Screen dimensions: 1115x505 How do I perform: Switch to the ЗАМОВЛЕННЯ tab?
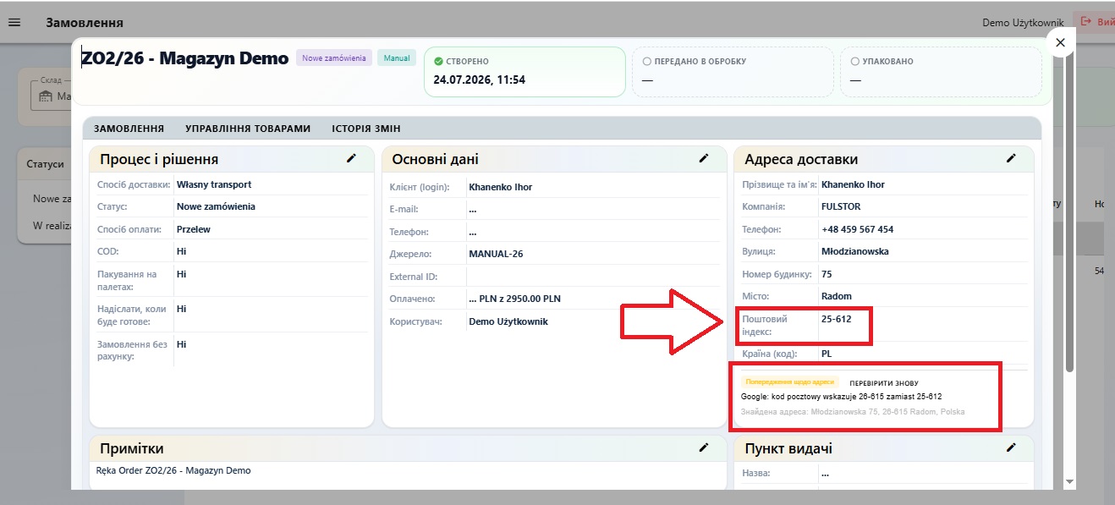tap(129, 129)
